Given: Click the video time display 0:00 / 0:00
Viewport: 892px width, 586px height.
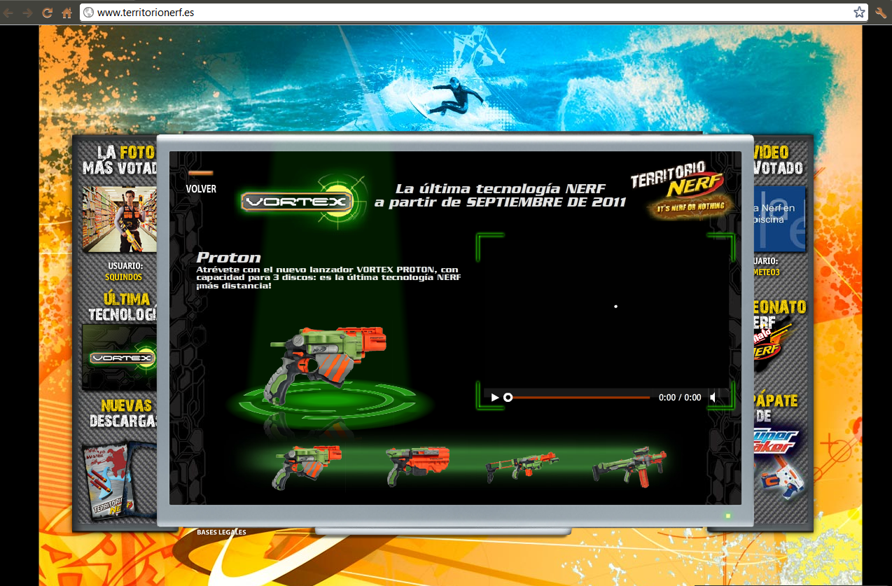Looking at the screenshot, I should (x=679, y=398).
